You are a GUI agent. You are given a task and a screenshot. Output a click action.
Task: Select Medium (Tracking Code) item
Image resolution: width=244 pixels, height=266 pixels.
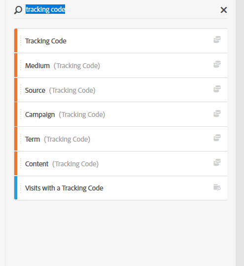tap(121, 66)
